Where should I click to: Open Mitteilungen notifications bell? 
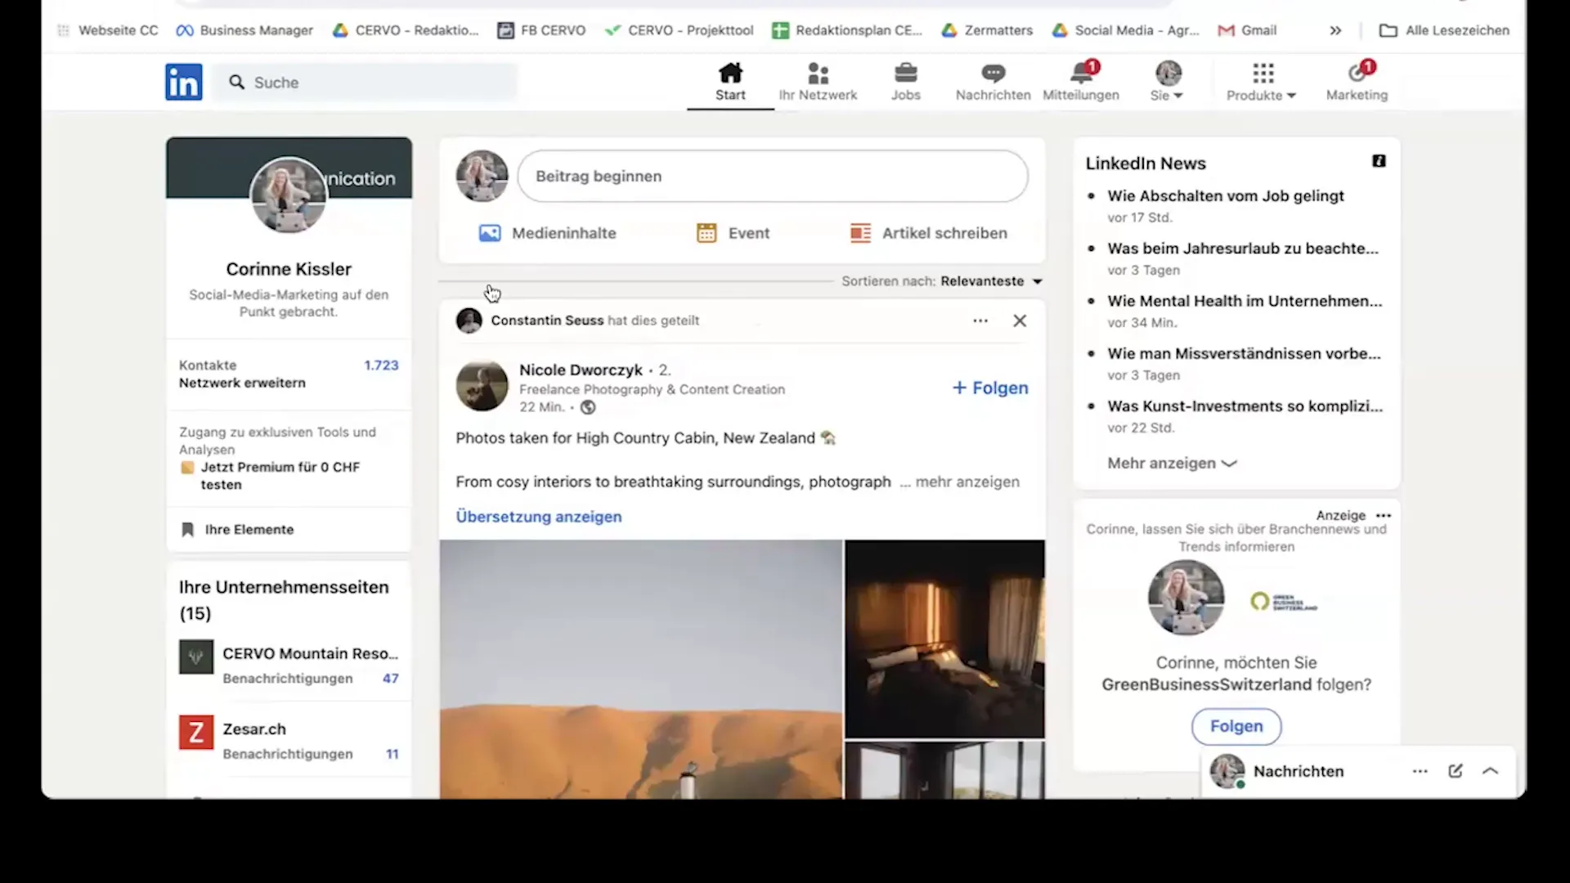(1080, 81)
